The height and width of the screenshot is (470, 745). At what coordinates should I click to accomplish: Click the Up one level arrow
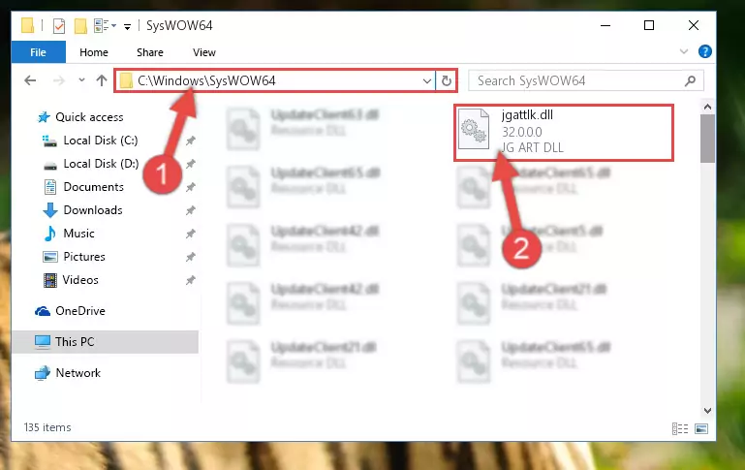pos(101,80)
